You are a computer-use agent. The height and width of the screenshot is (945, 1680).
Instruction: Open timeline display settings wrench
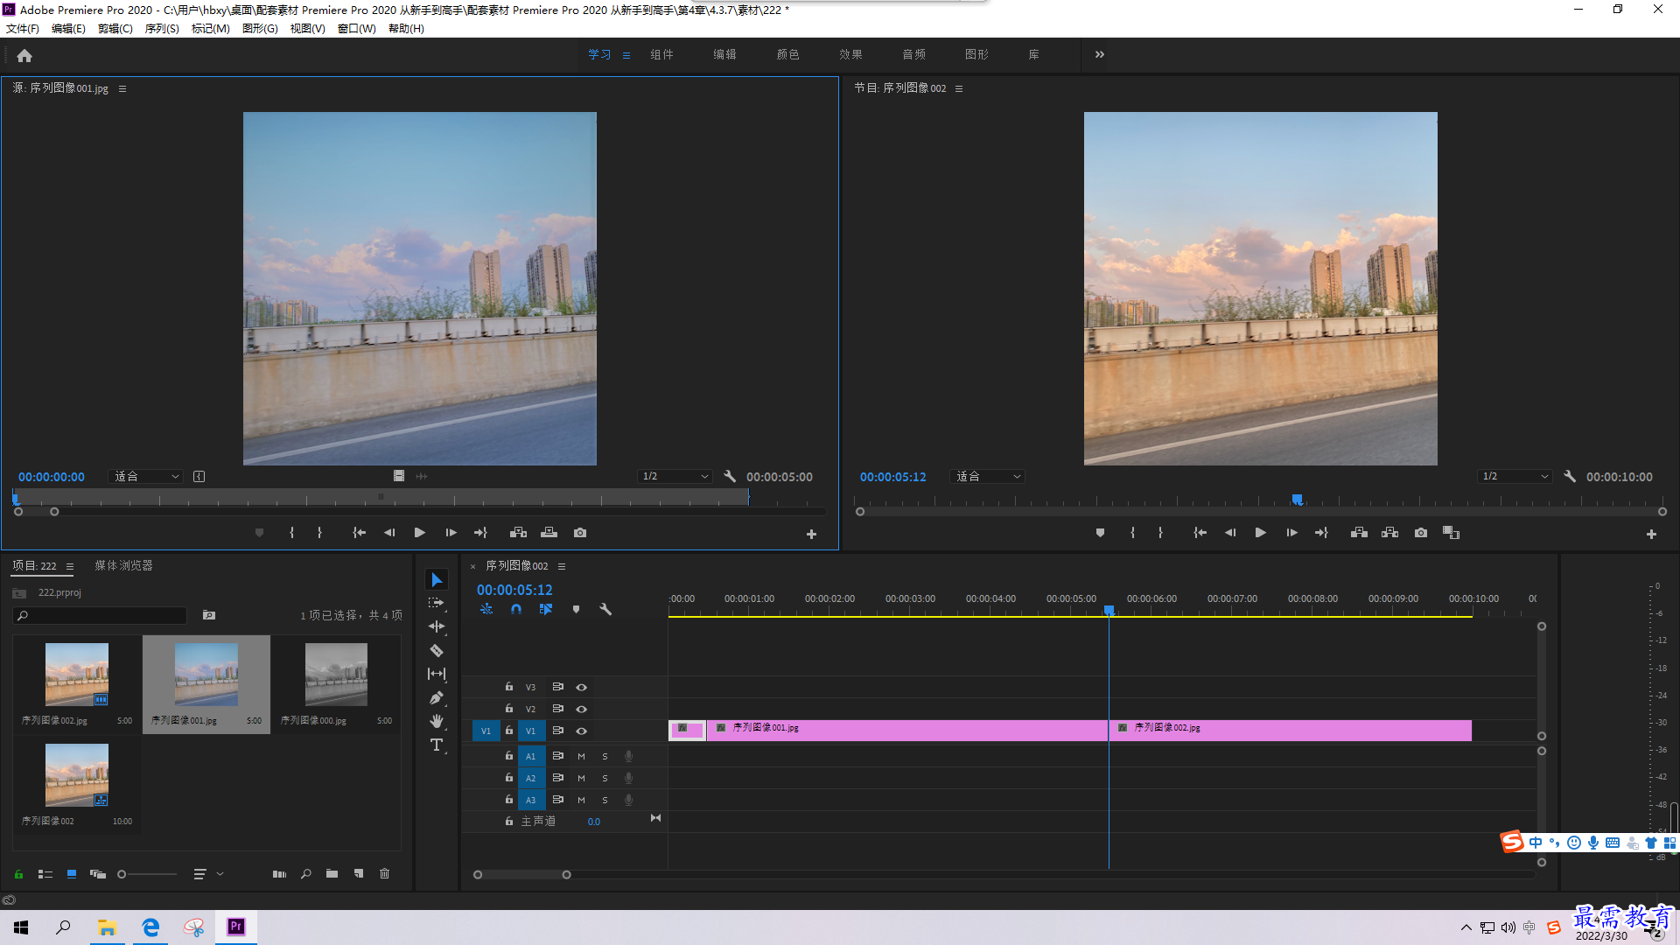point(605,609)
